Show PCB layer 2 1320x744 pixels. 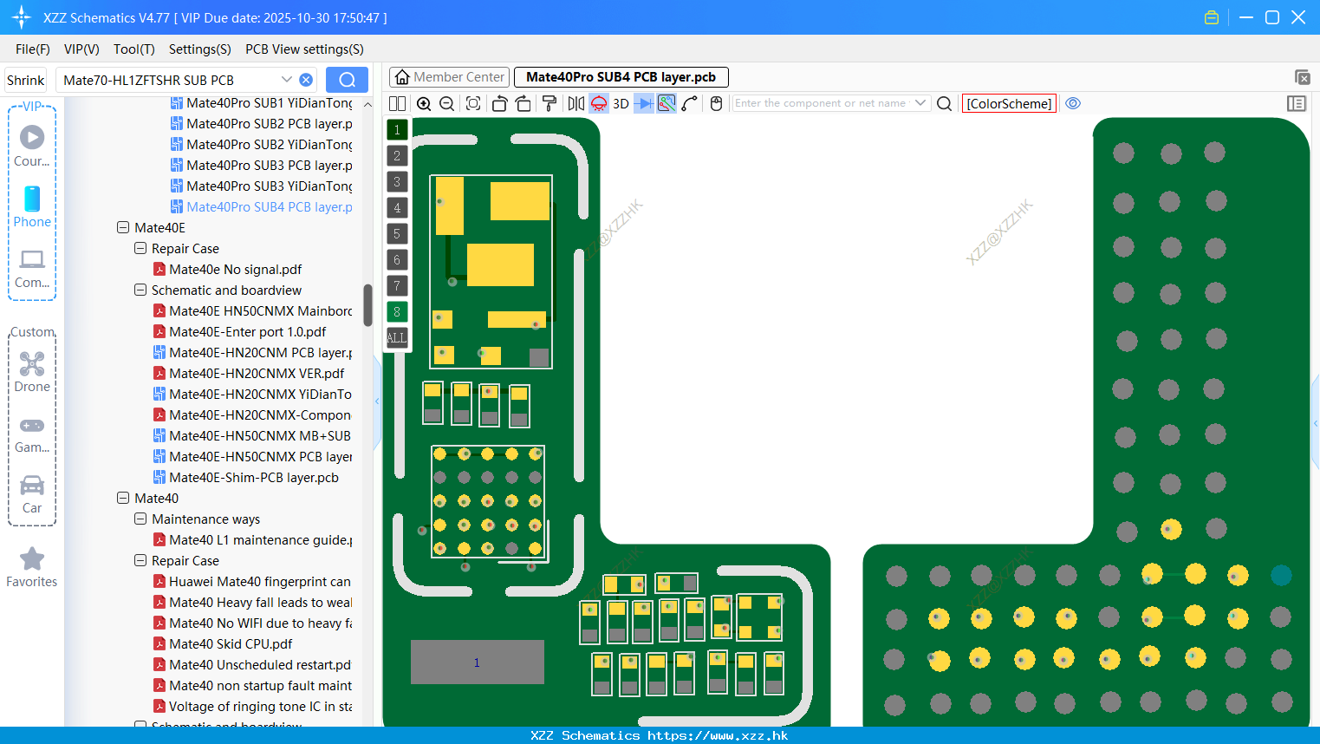(397, 155)
